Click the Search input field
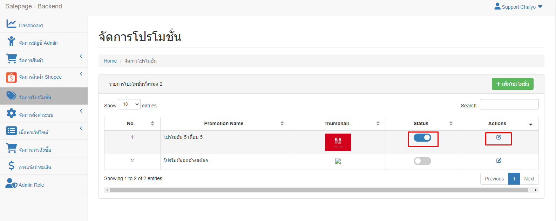Image resolution: width=556 pixels, height=221 pixels. pos(509,104)
